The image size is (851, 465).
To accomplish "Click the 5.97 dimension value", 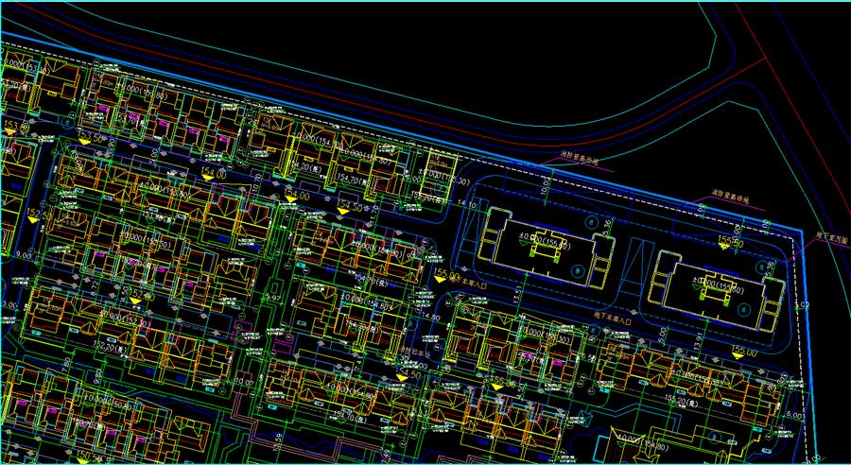I will point(274,298).
